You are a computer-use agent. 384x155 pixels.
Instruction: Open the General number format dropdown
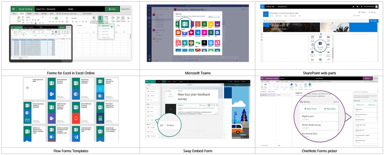(80, 18)
